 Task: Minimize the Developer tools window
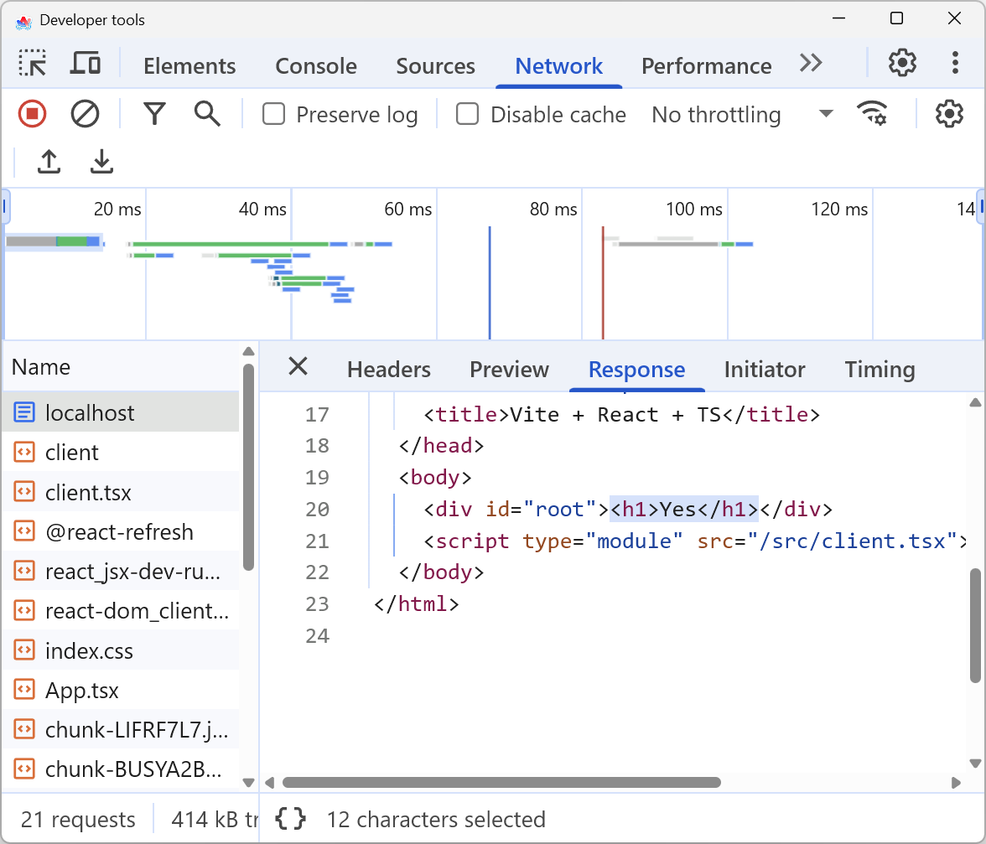[x=838, y=18]
